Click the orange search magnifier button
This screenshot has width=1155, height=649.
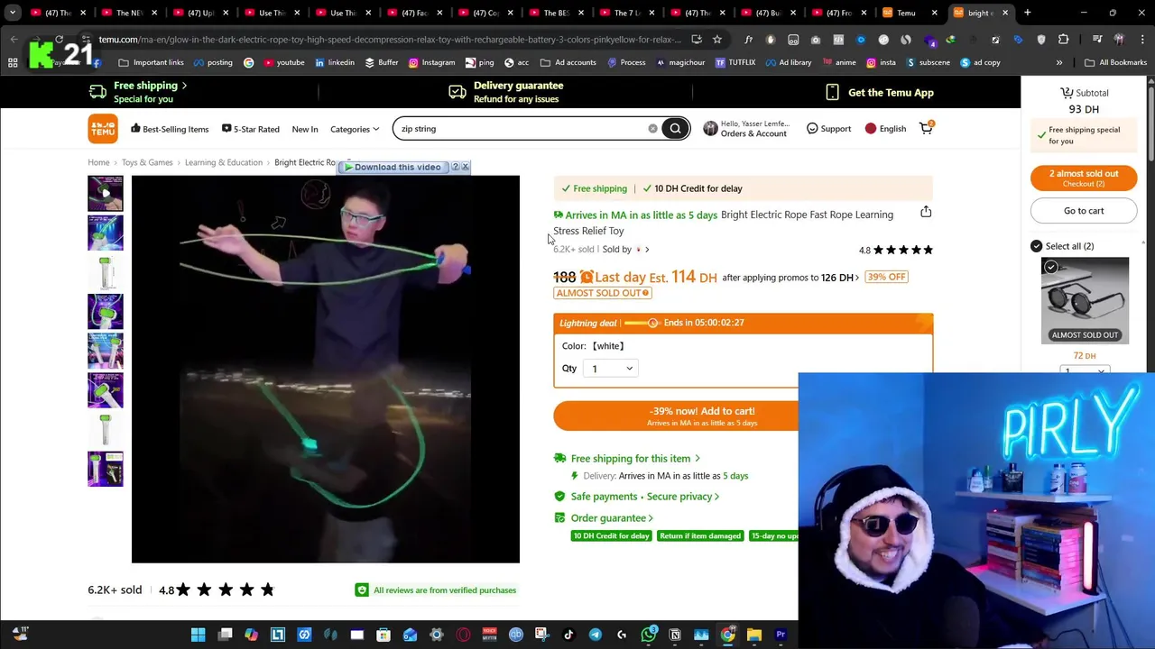point(675,129)
